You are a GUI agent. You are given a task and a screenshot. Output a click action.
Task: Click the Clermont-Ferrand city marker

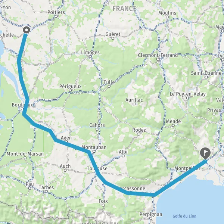158,59
